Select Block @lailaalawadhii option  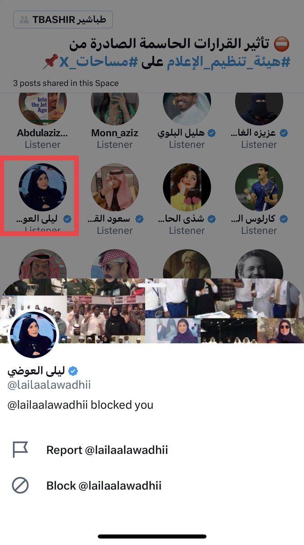[x=104, y=486]
